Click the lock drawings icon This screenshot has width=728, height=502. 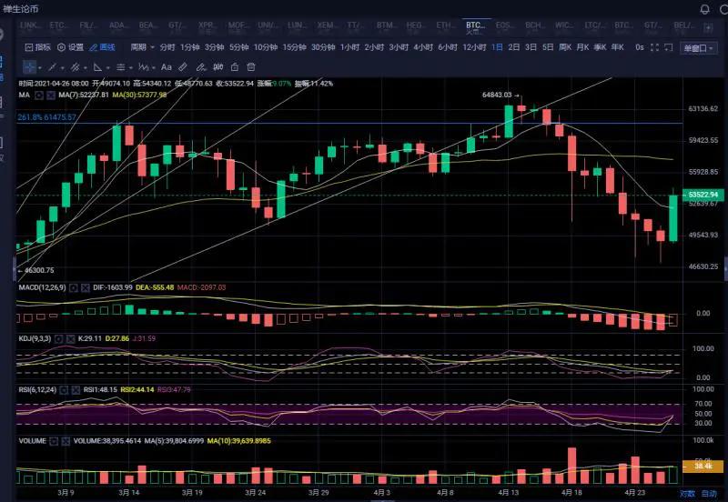tap(235, 67)
